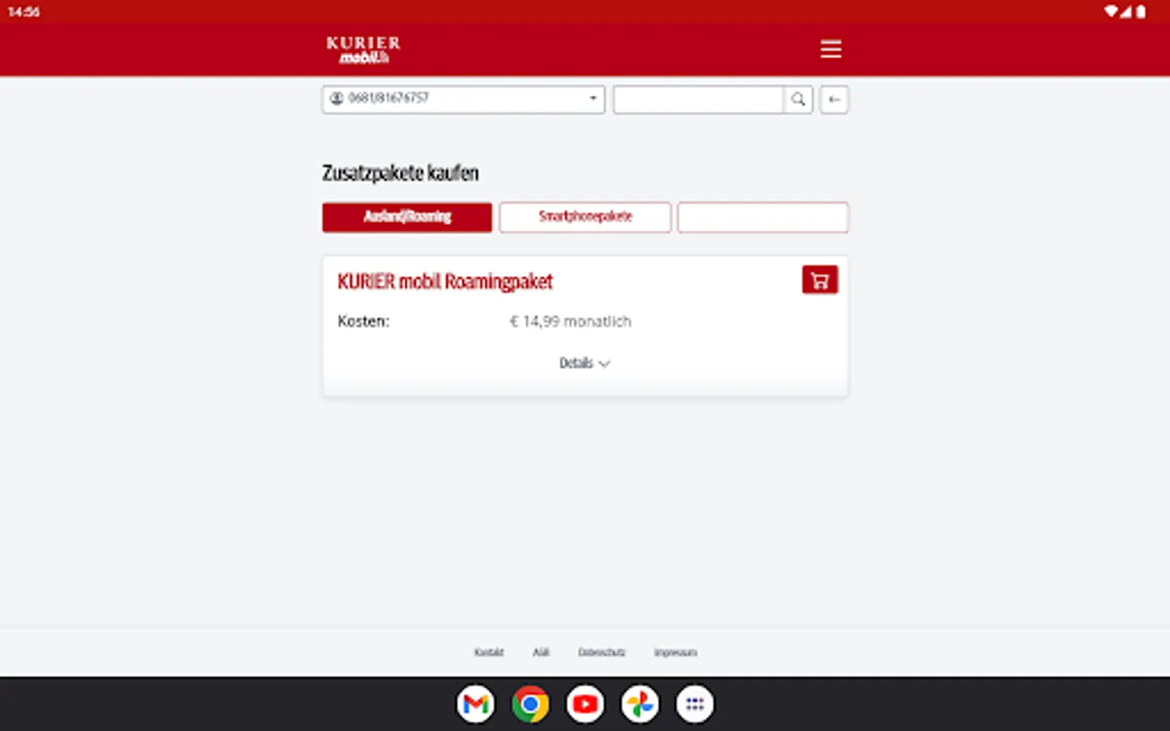Click the Zusatzpakete kaufen heading

[x=401, y=173]
